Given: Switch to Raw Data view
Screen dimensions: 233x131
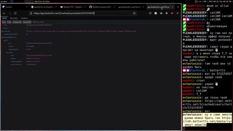Looking at the screenshot, I should 14,18.
